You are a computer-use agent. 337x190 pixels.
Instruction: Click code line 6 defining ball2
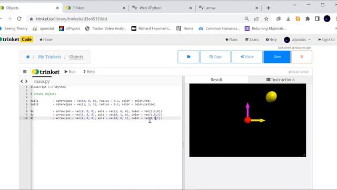tap(93, 104)
